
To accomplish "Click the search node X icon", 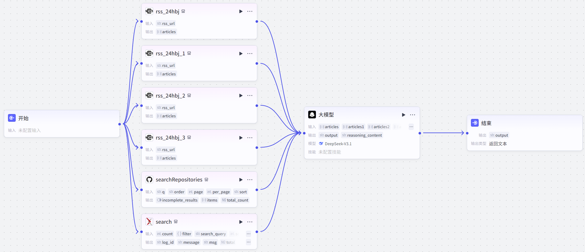I will point(149,222).
